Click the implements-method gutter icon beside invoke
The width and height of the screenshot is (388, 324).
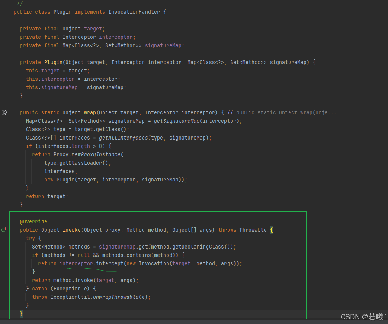click(x=4, y=230)
